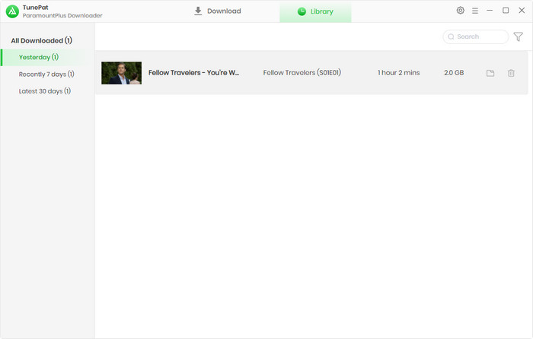
Task: Switch to the Library tab
Action: [x=315, y=11]
